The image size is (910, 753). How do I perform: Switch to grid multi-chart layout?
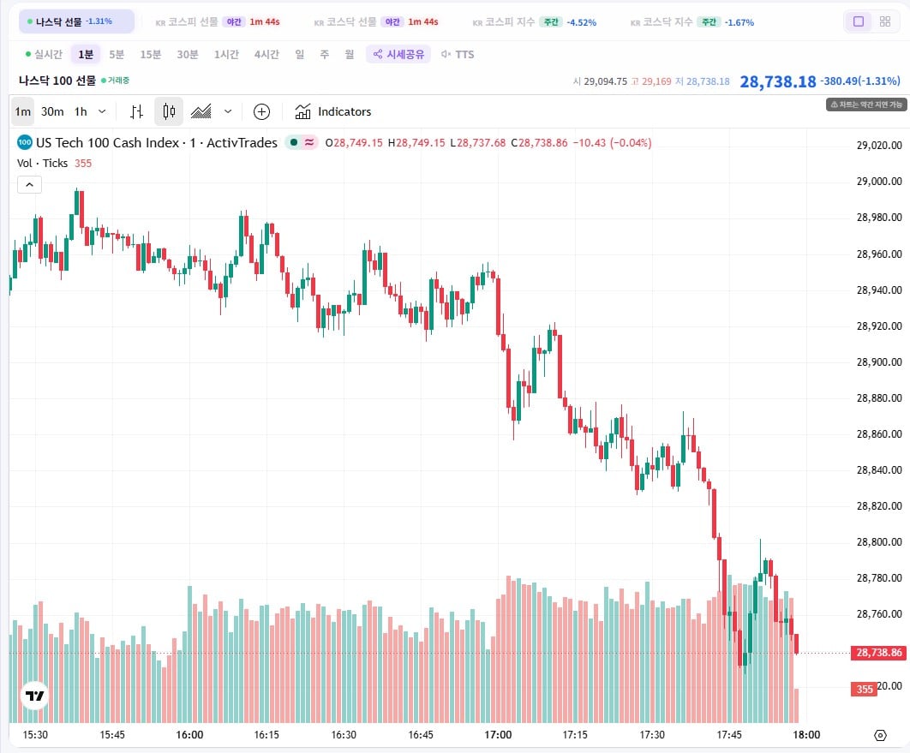[x=885, y=21]
